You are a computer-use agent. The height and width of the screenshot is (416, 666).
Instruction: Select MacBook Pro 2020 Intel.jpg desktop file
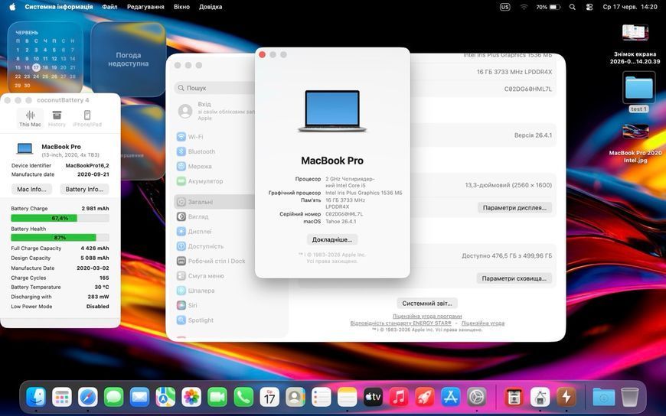pos(635,144)
